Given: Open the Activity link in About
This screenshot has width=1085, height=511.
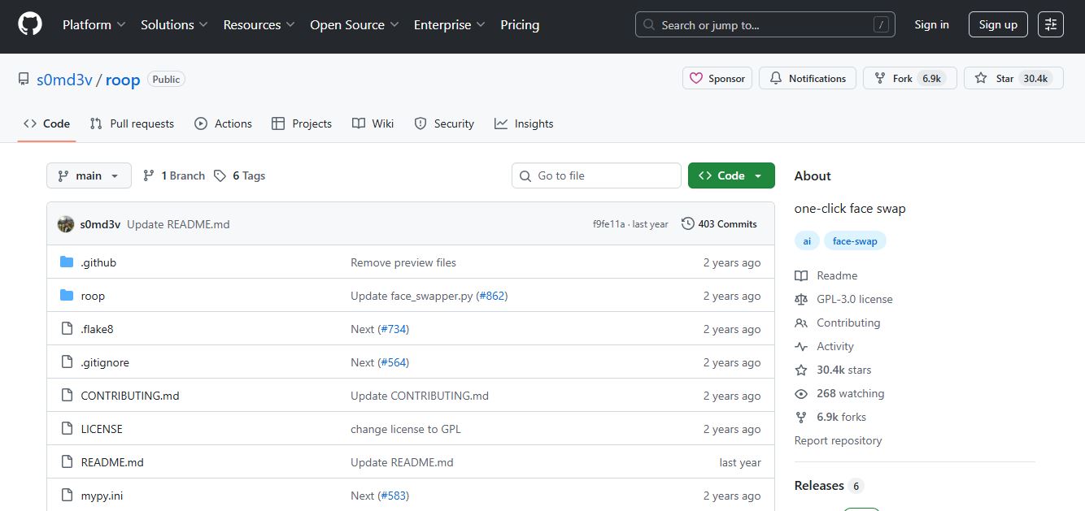Looking at the screenshot, I should coord(834,346).
